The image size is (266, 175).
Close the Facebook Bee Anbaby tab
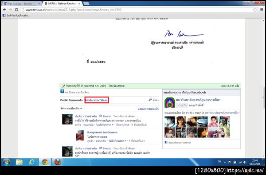pyautogui.click(x=39, y=4)
